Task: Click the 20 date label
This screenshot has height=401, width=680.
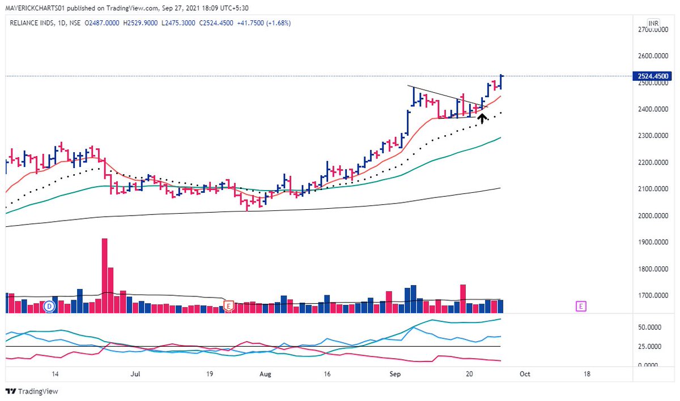Action: pyautogui.click(x=469, y=374)
